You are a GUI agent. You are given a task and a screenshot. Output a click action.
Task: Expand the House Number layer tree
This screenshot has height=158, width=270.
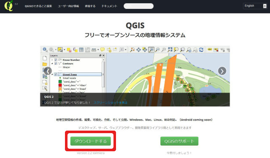(52, 60)
